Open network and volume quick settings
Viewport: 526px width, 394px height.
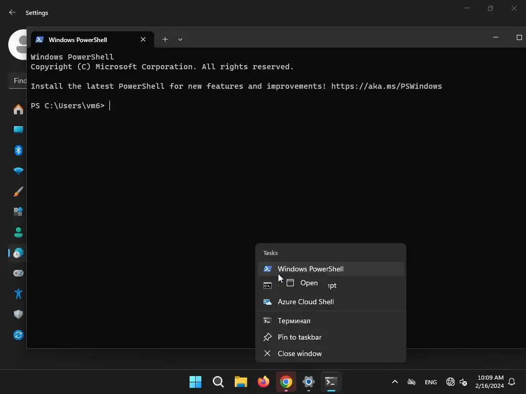coord(457,382)
